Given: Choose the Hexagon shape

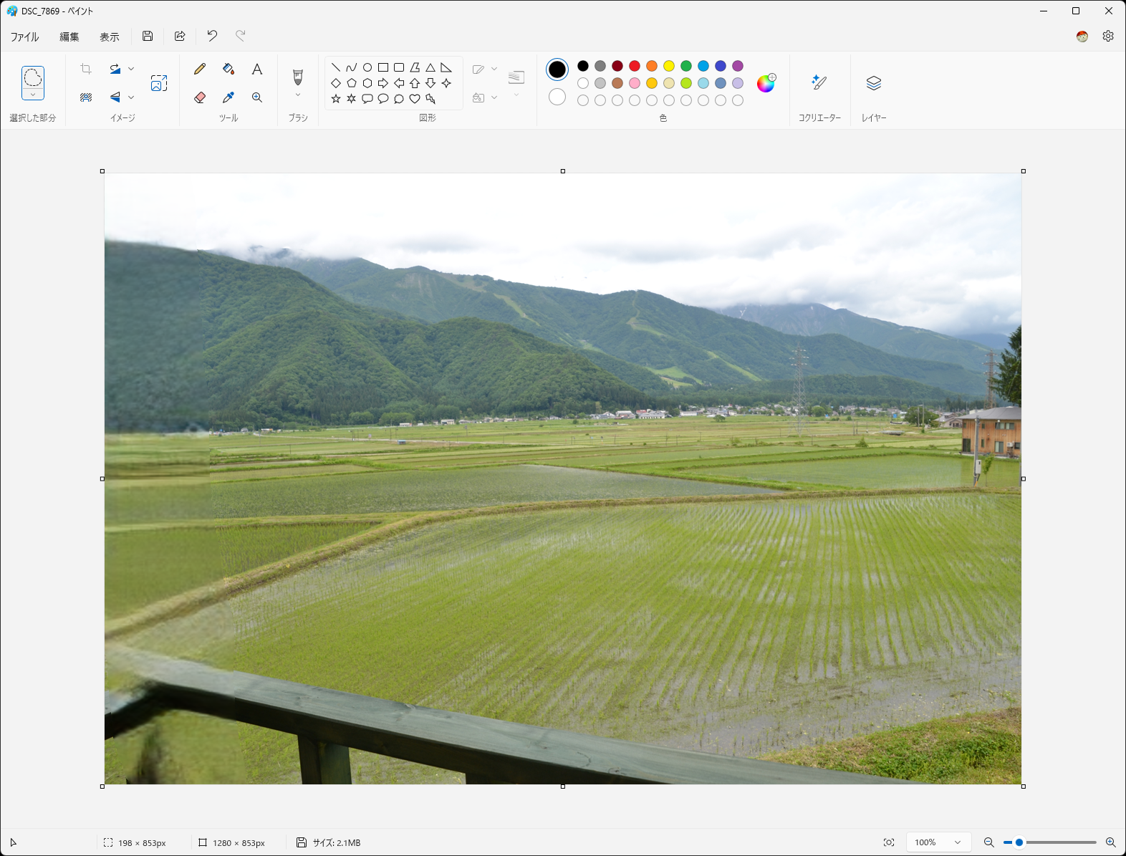Looking at the screenshot, I should coord(367,83).
